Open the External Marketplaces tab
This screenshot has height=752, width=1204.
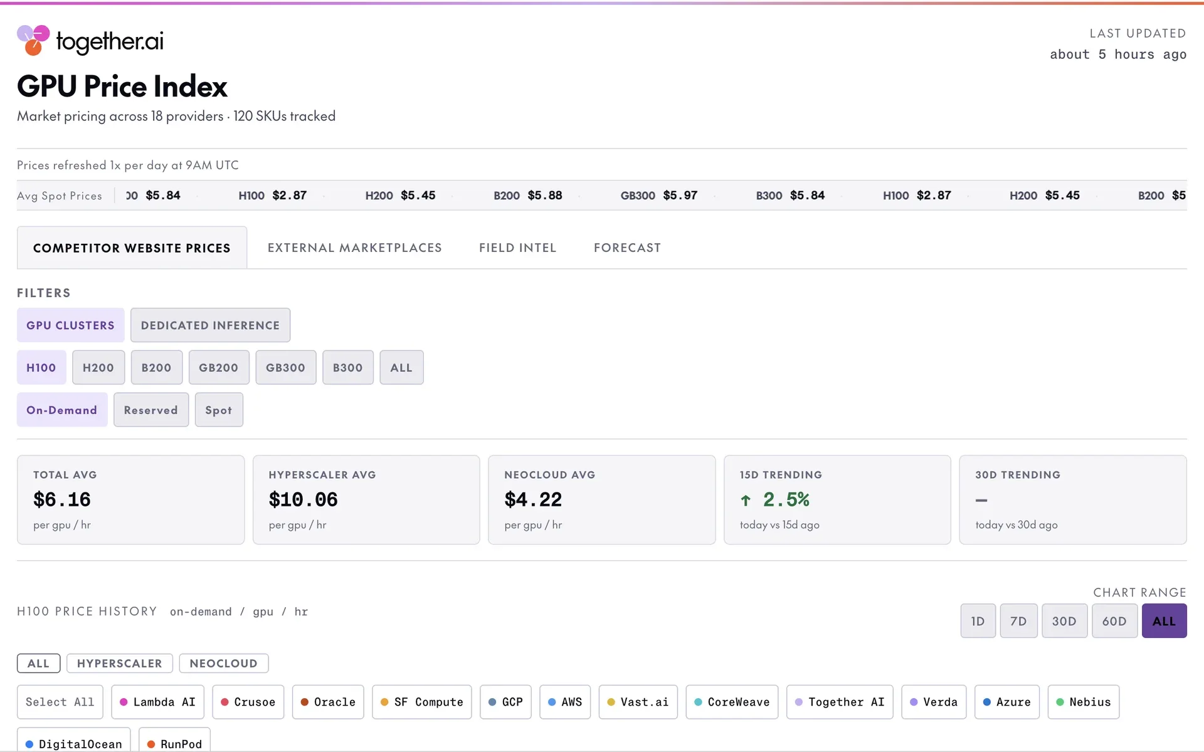[x=354, y=248]
